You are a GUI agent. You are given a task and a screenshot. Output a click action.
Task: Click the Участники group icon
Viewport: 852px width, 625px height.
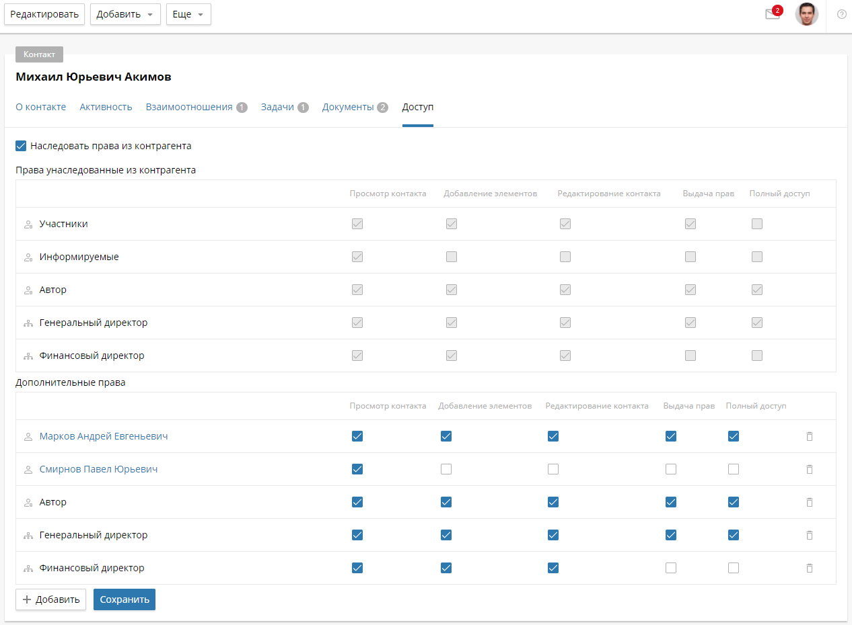[x=28, y=224]
